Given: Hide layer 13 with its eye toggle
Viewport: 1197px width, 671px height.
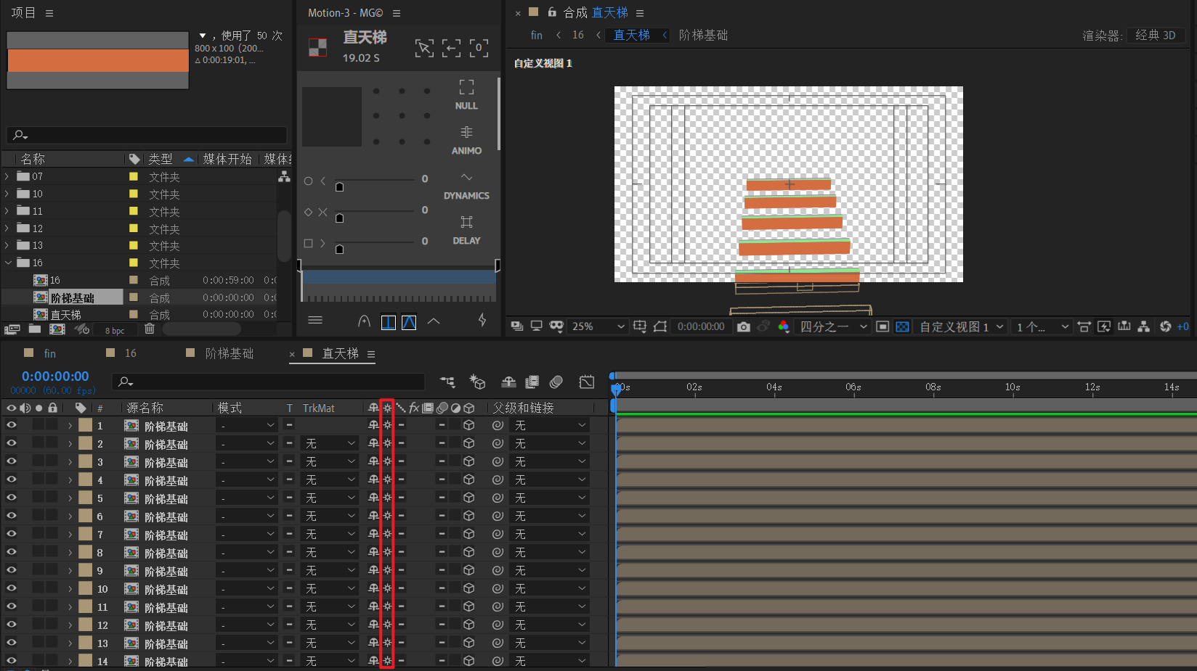Looking at the screenshot, I should 12,643.
